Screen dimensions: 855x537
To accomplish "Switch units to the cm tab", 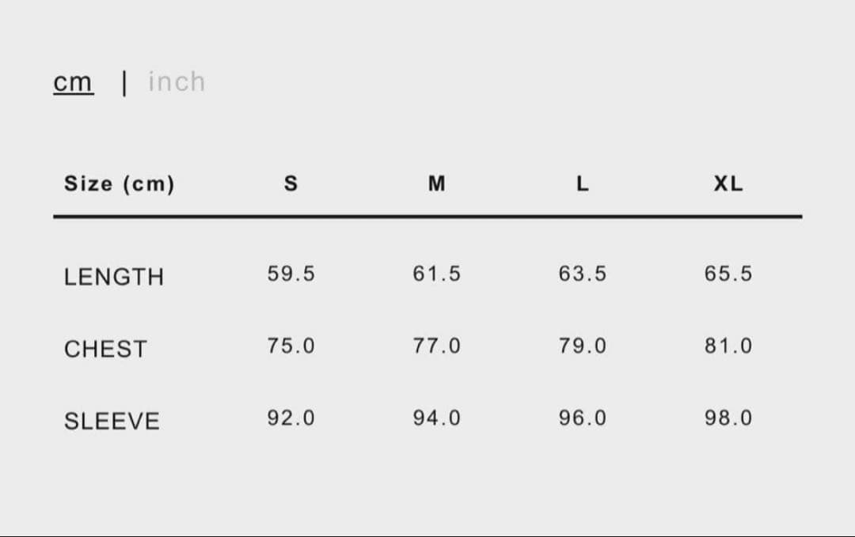I will tap(73, 81).
